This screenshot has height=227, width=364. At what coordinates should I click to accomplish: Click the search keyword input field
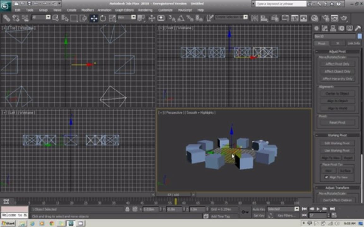pyautogui.click(x=281, y=4)
